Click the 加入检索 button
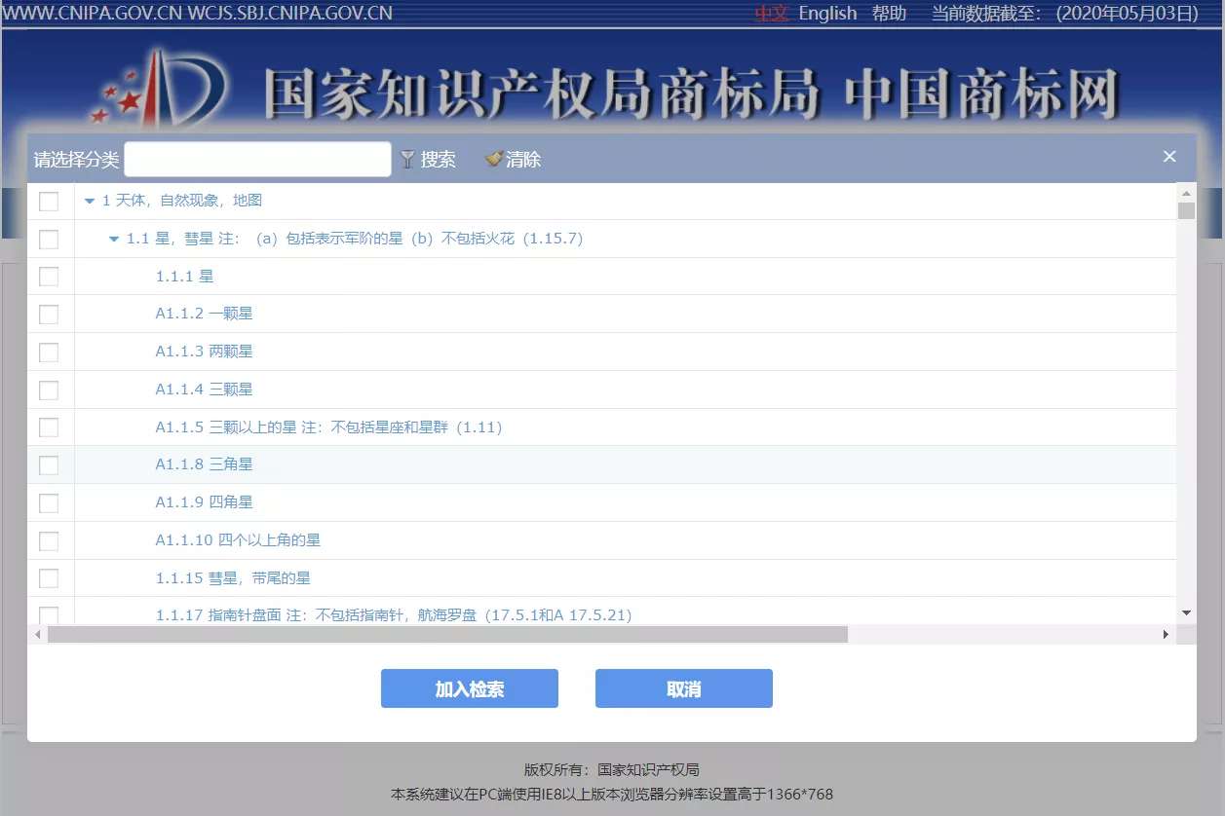This screenshot has height=816, width=1225. point(470,688)
